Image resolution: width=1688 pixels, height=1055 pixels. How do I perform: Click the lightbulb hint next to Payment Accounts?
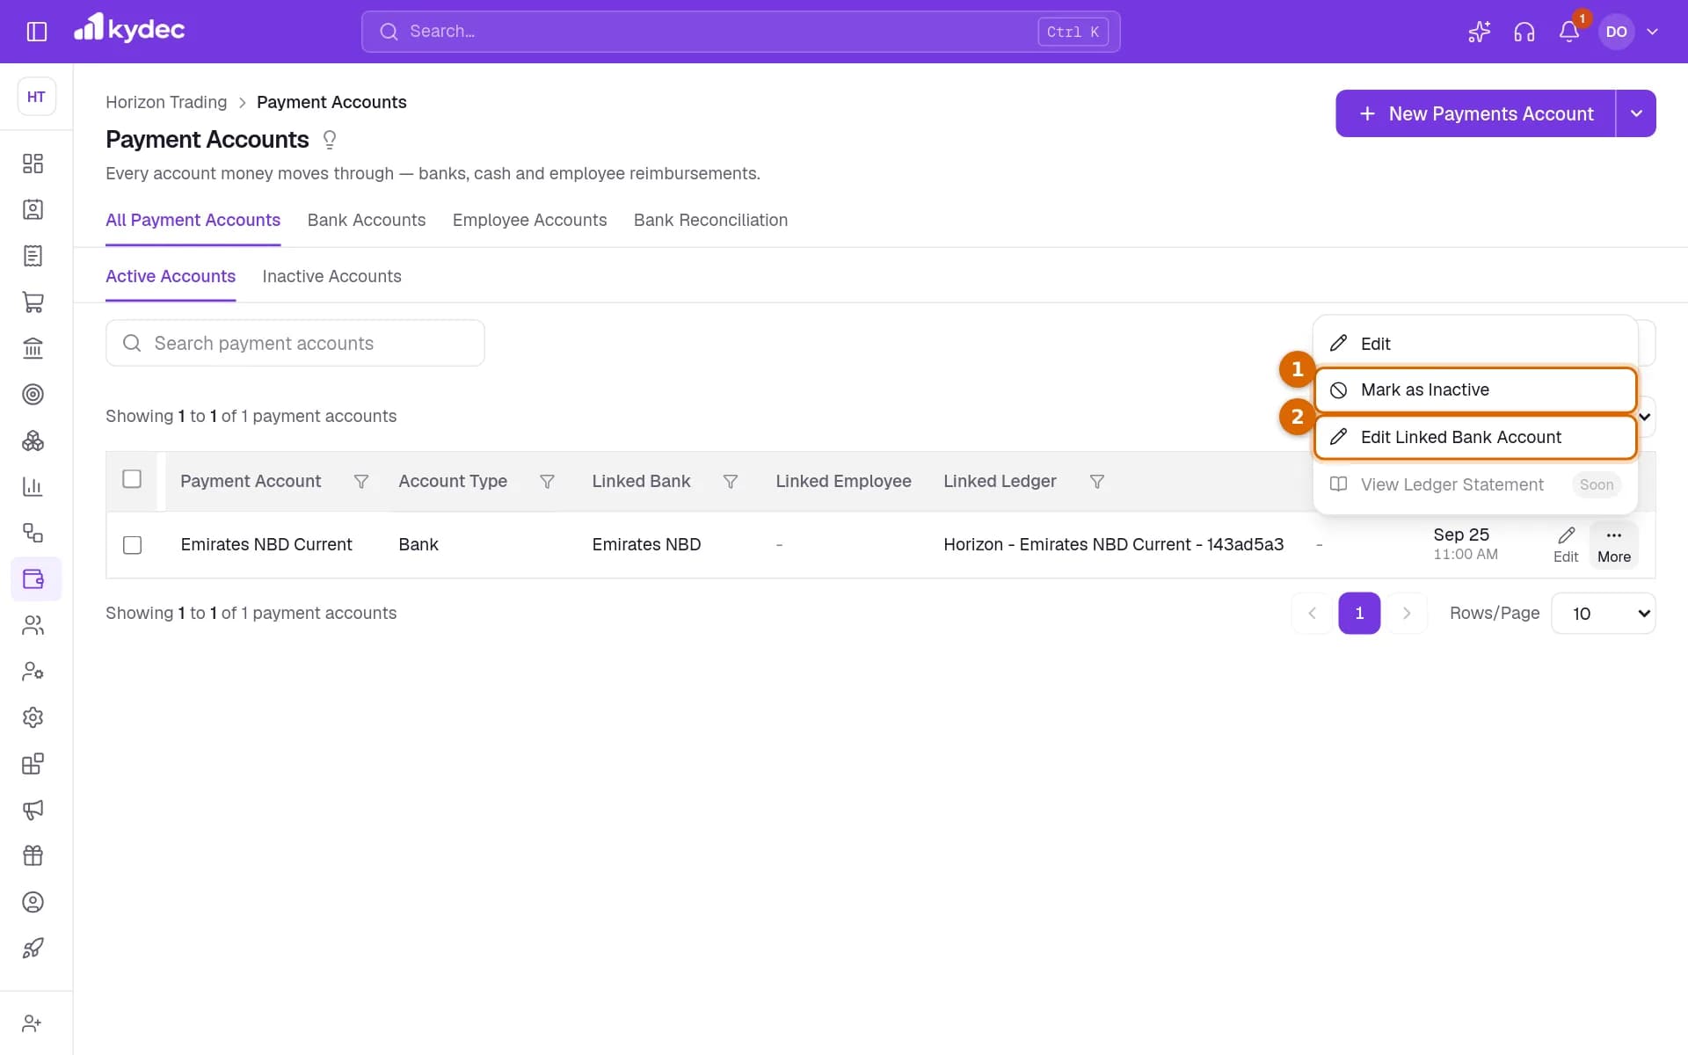point(330,140)
